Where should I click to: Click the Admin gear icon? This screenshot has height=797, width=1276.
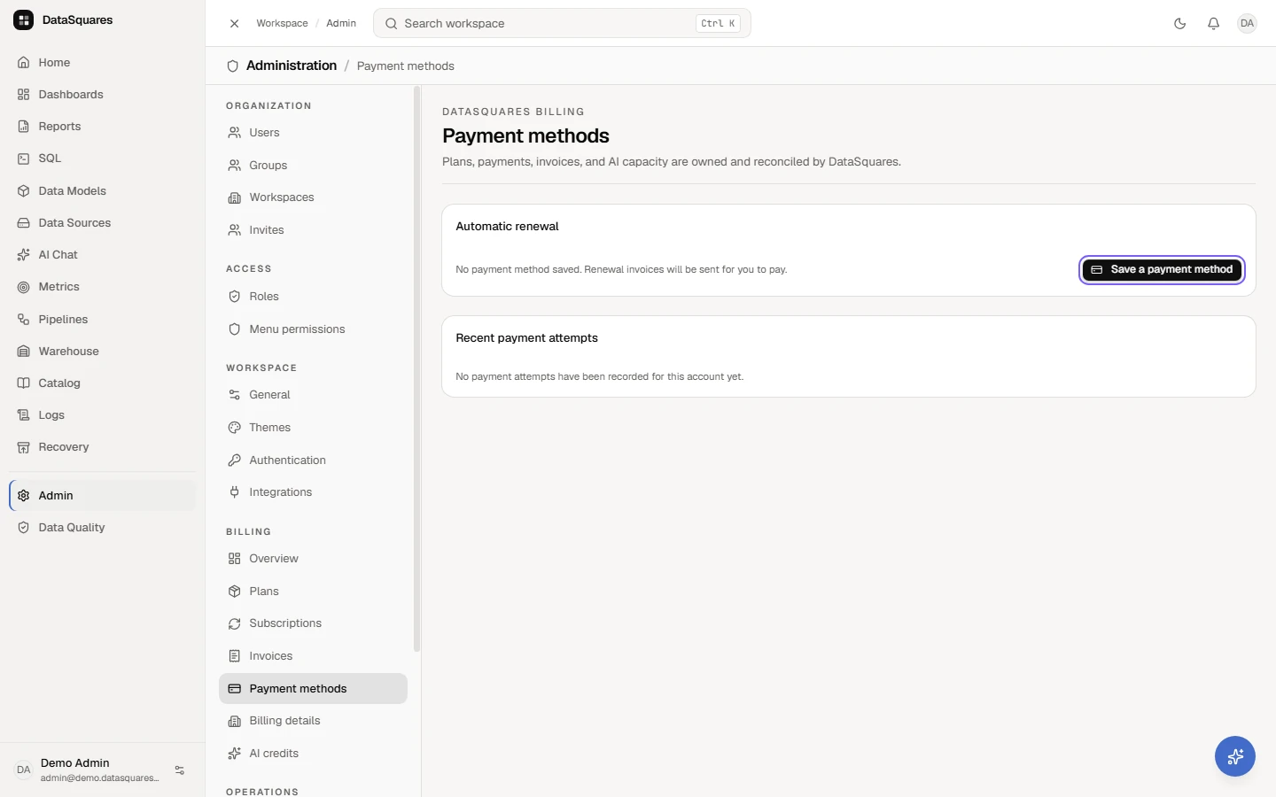[x=24, y=496]
